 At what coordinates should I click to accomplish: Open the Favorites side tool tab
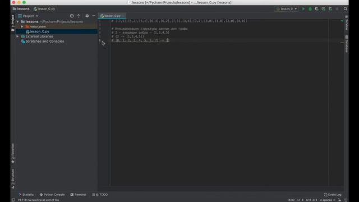pyautogui.click(x=13, y=153)
